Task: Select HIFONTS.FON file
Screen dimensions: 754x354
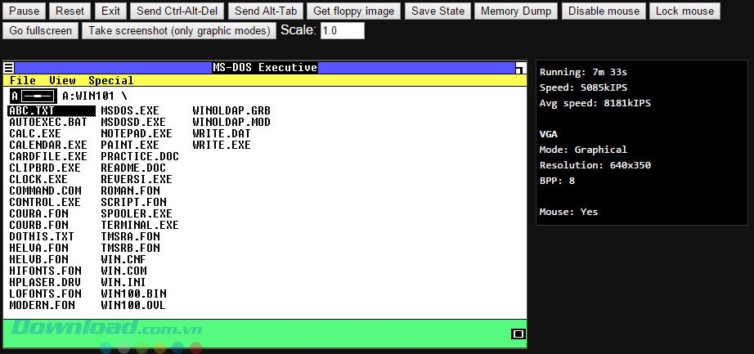Action: point(45,271)
